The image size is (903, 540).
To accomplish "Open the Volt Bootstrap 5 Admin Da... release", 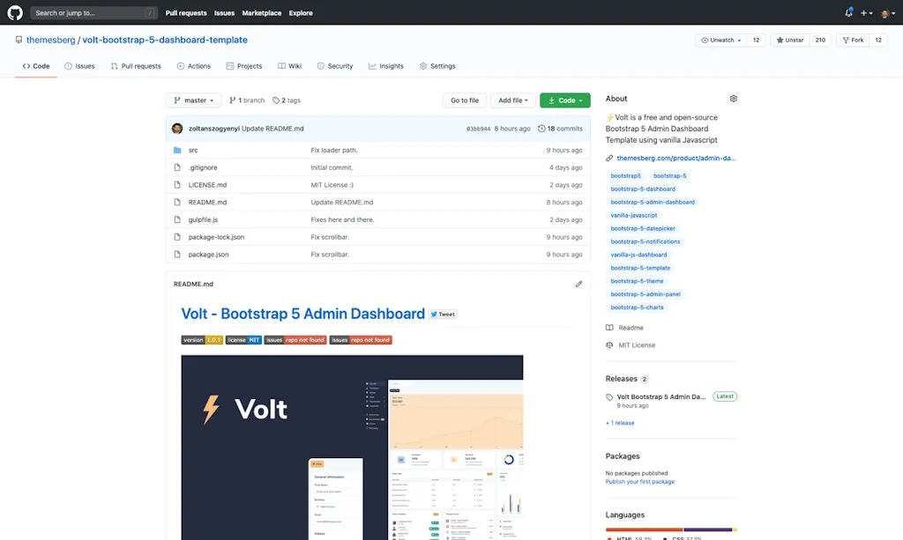I will [661, 396].
